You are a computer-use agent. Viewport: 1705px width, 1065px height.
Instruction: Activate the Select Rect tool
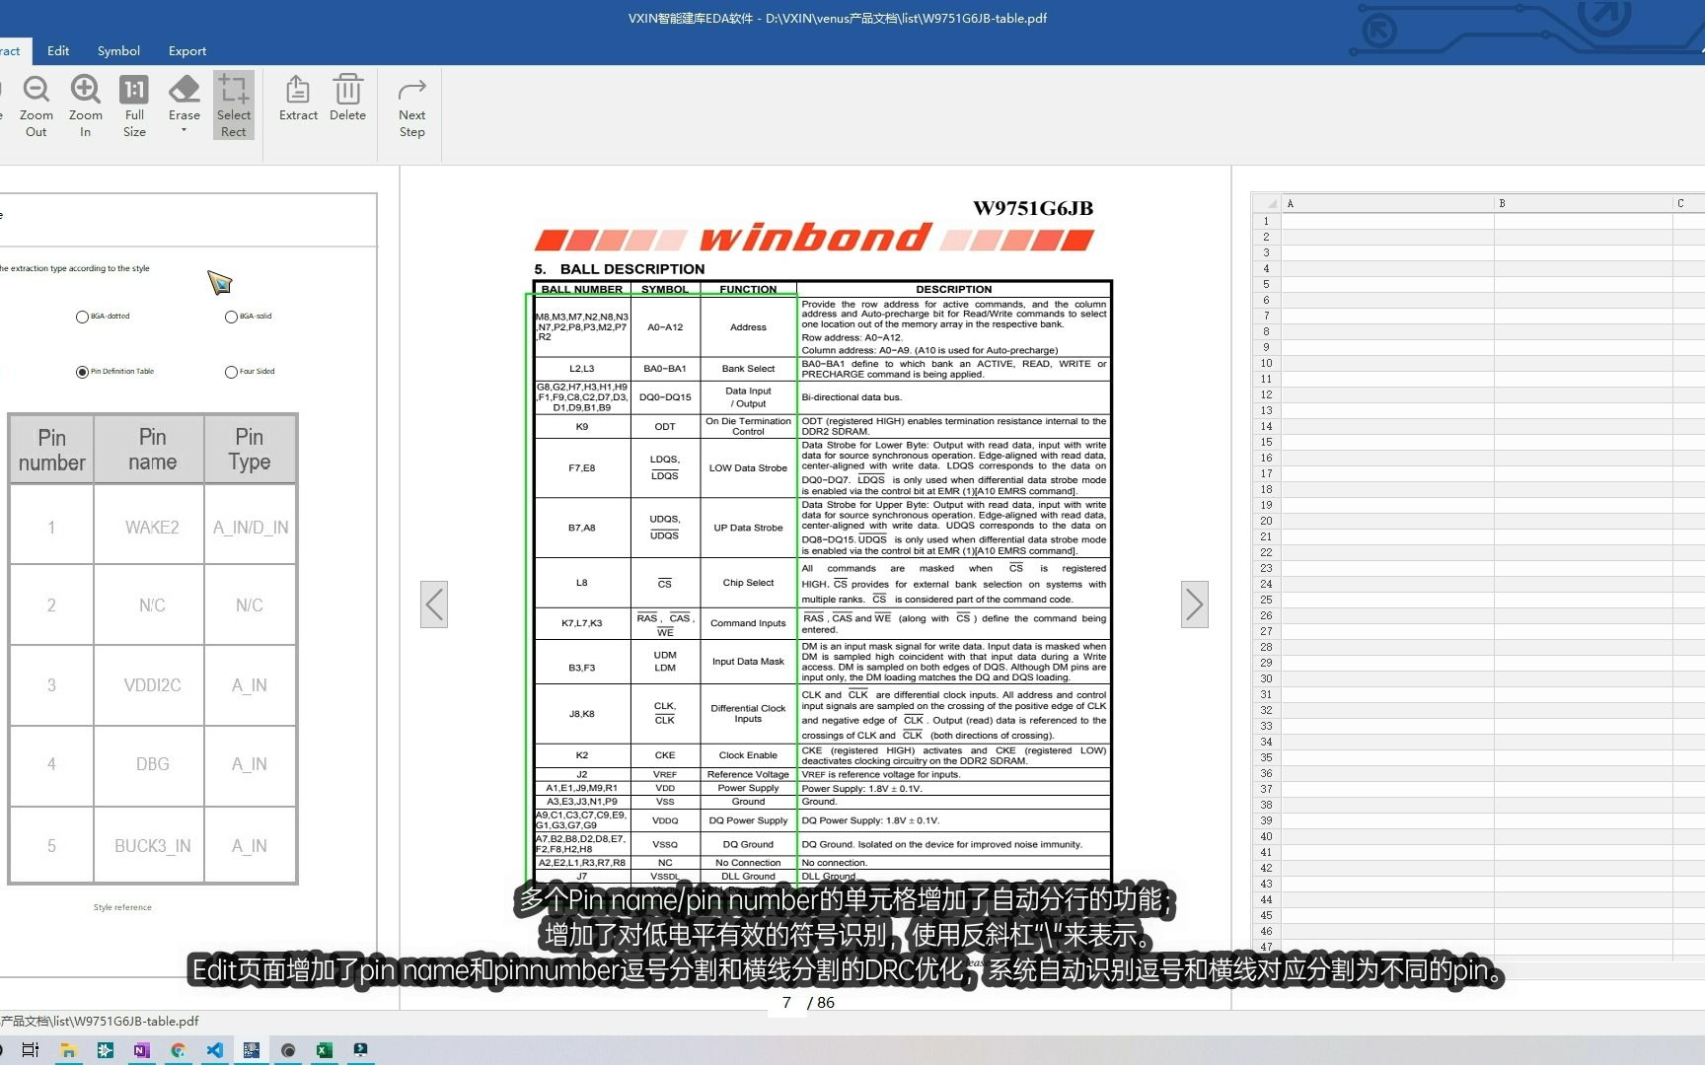click(x=234, y=106)
